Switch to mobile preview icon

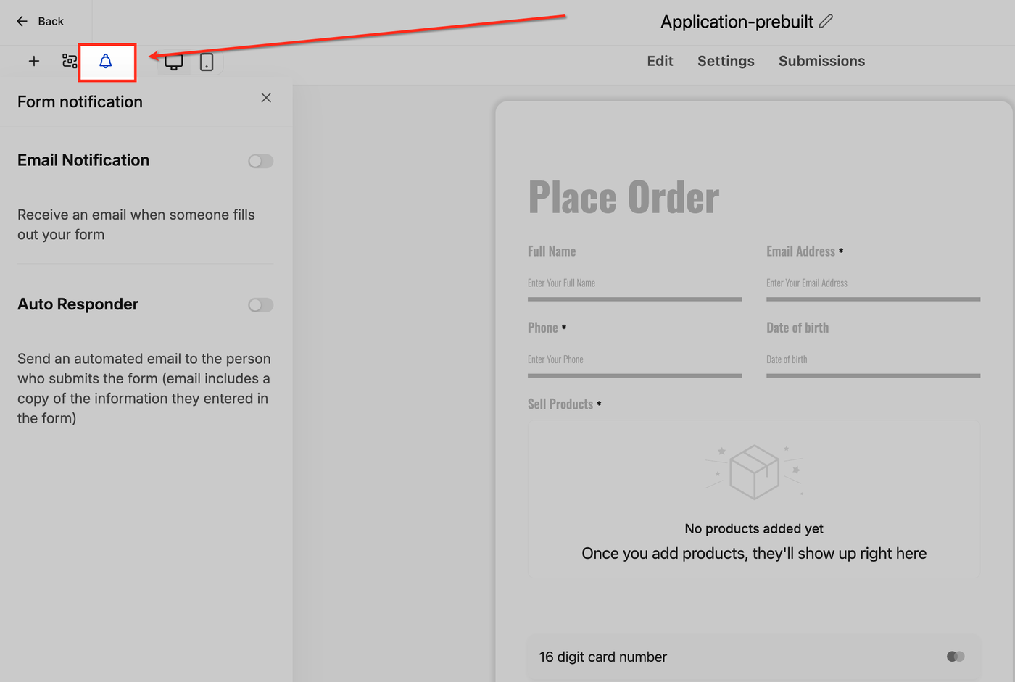(207, 62)
